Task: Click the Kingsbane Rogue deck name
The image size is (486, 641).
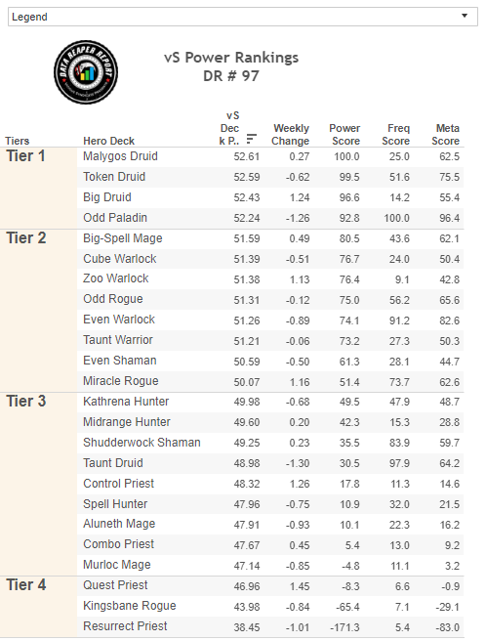Action: point(130,606)
